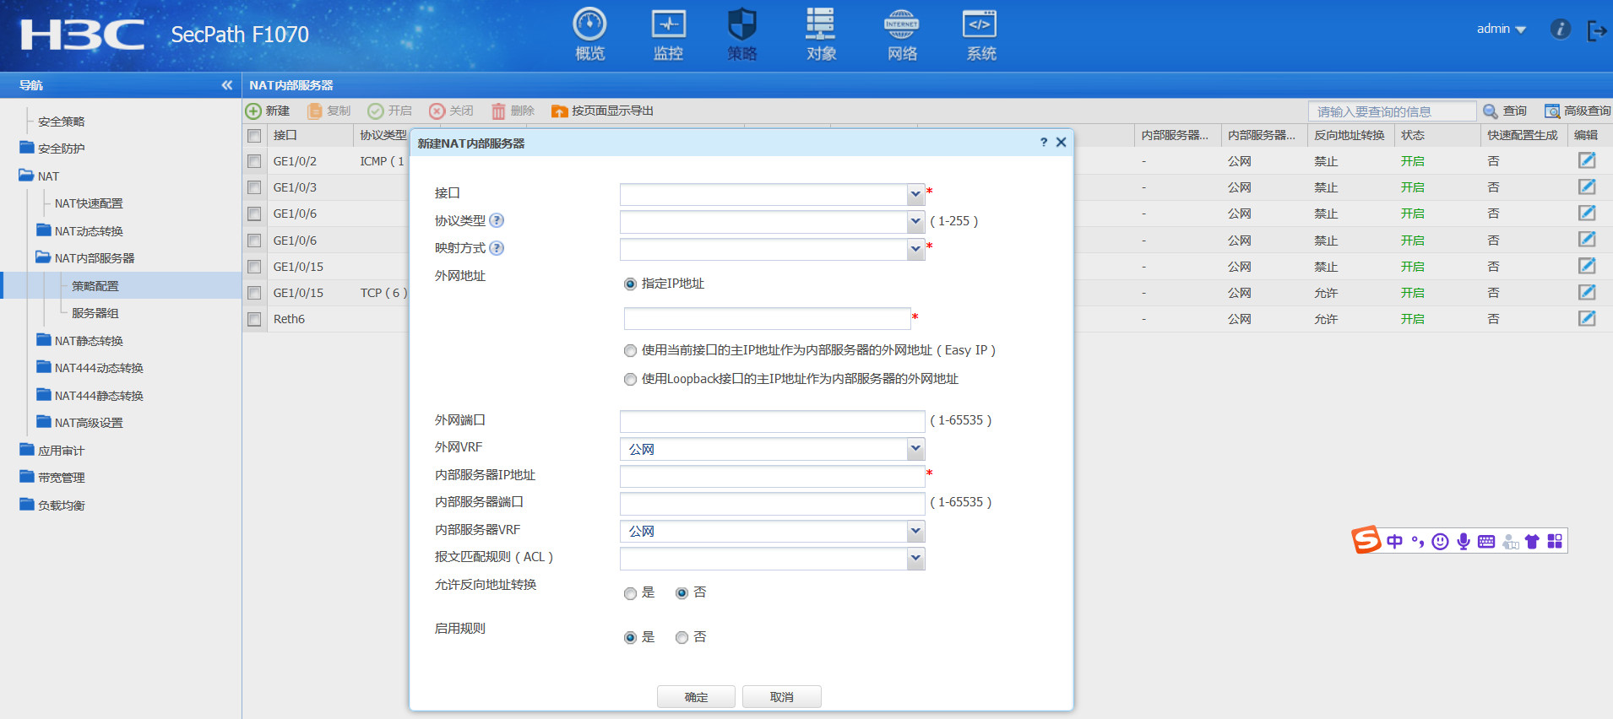Select the Loopback接口 address radio option
The width and height of the screenshot is (1613, 719).
click(630, 380)
